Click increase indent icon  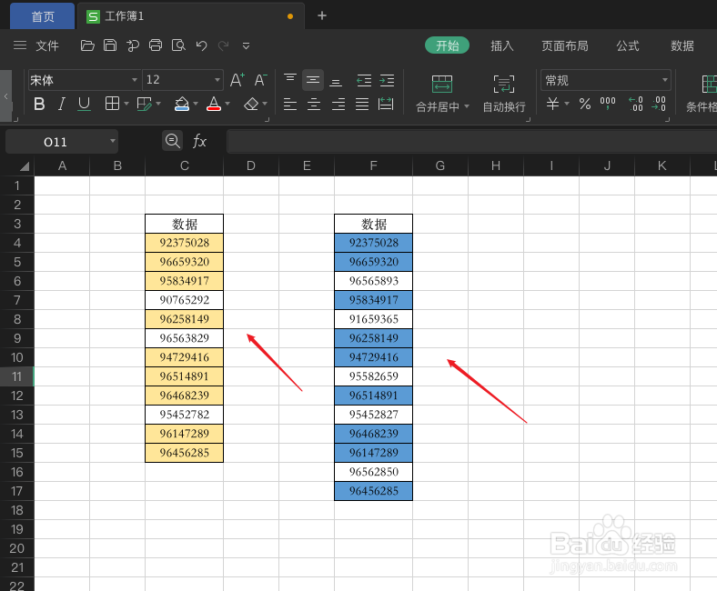[x=387, y=80]
